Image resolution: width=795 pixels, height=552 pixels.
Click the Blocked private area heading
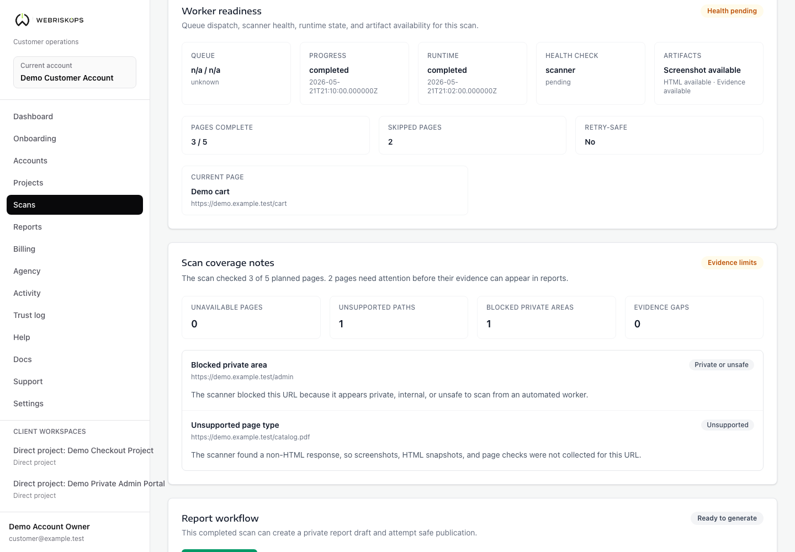[229, 365]
